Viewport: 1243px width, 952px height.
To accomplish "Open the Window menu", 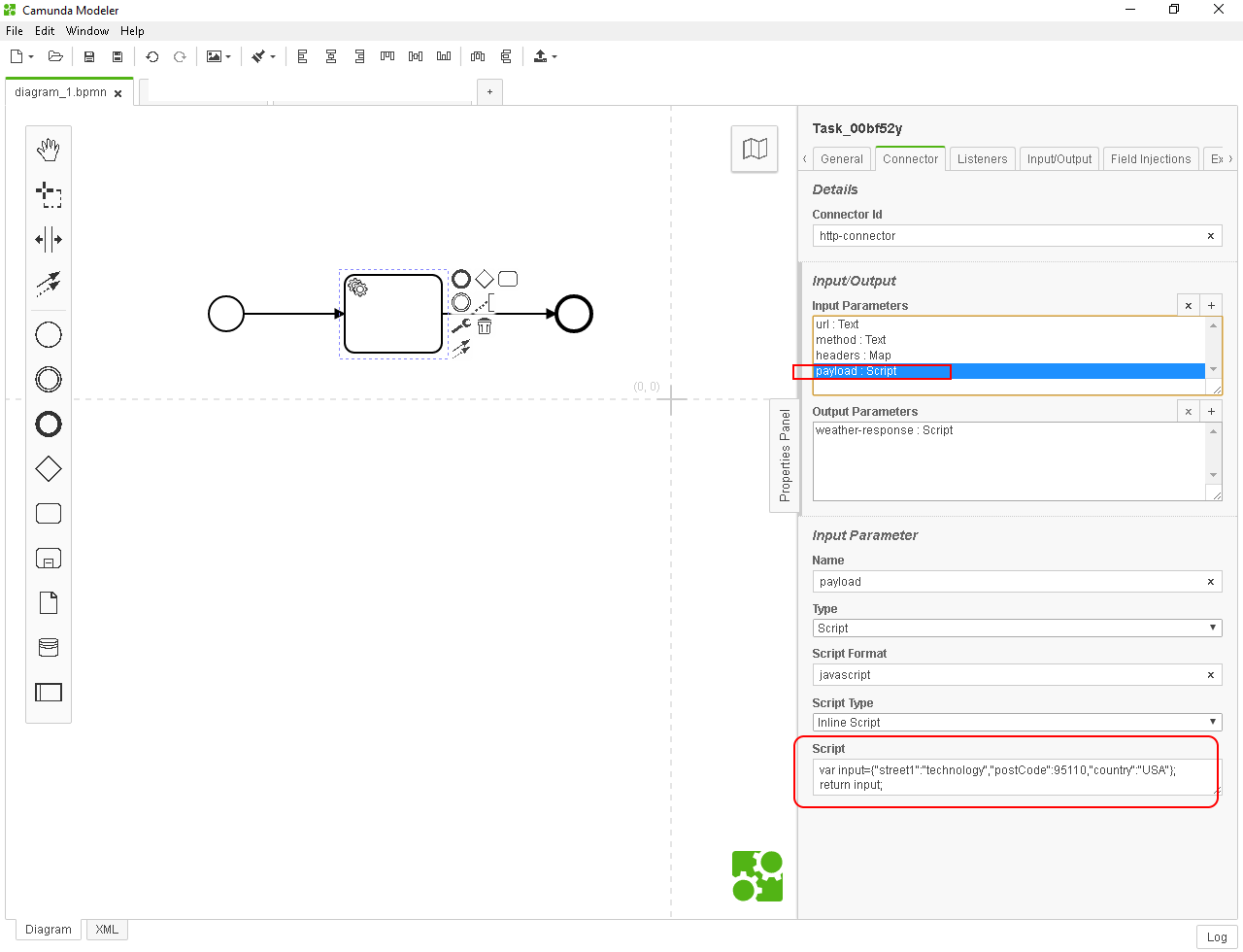I will (x=87, y=31).
